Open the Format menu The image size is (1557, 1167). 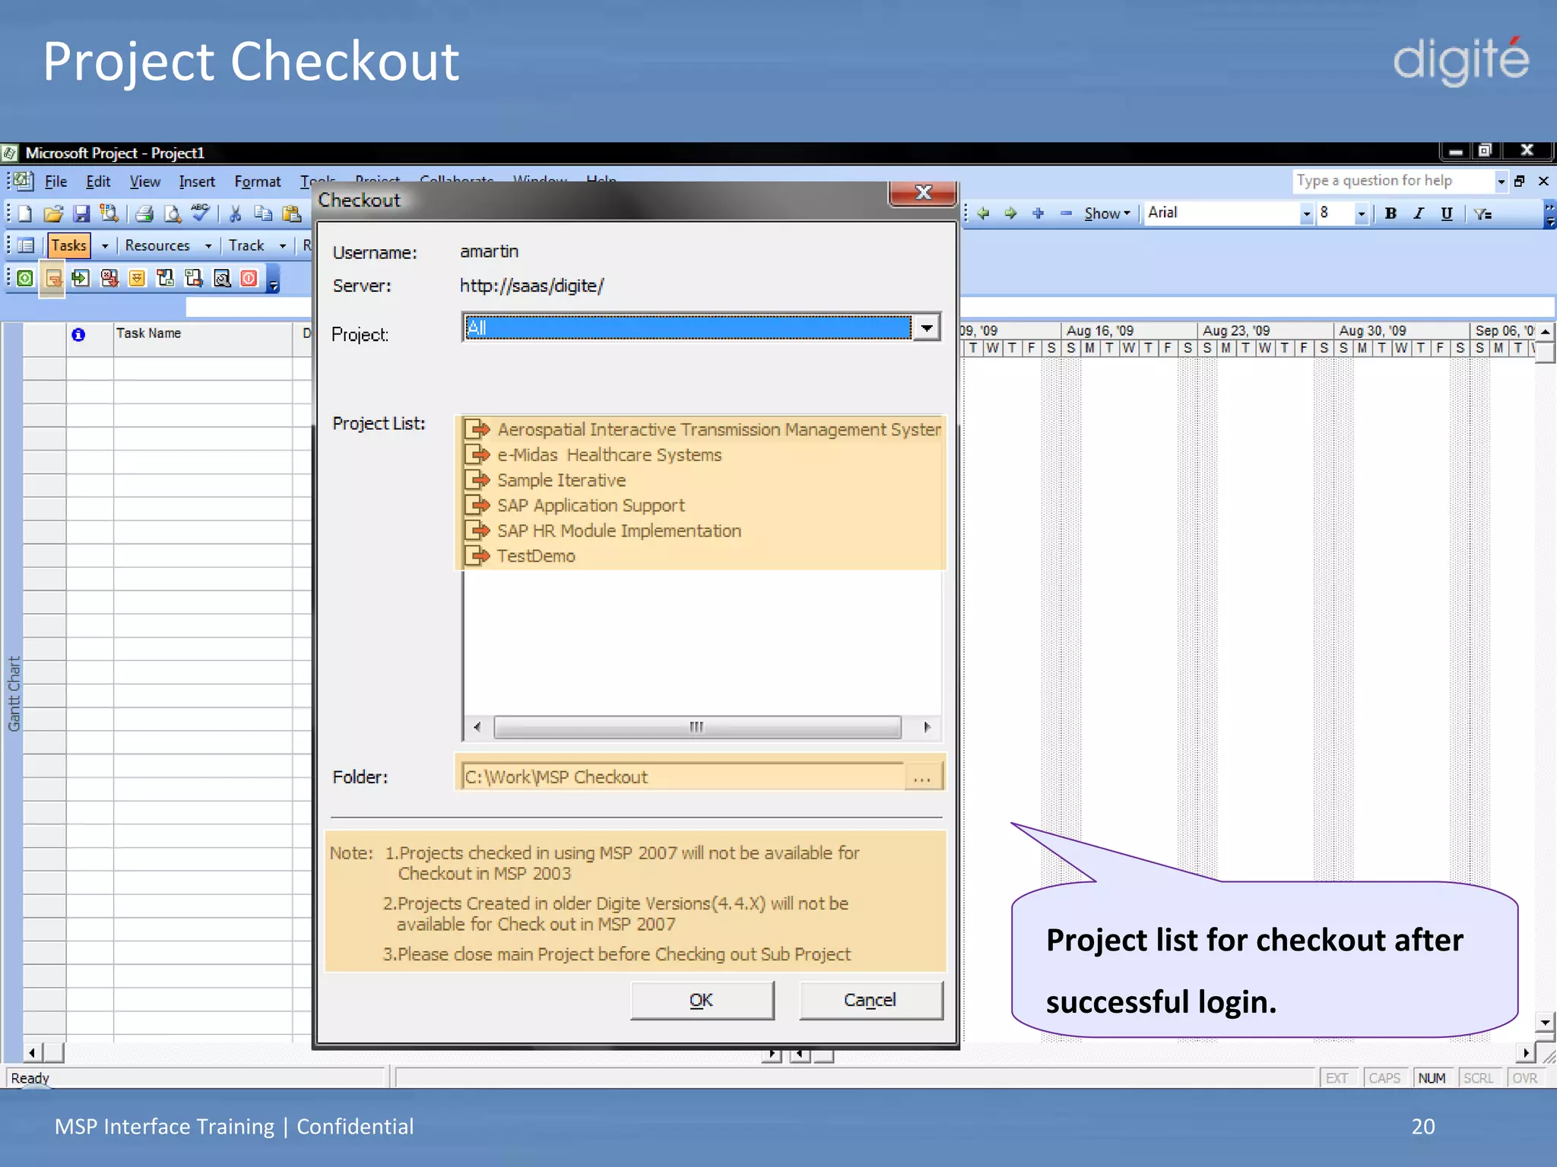(257, 182)
